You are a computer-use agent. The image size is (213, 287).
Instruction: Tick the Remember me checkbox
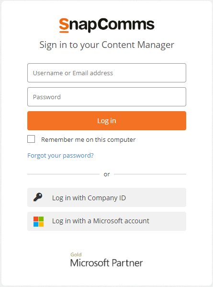click(31, 139)
